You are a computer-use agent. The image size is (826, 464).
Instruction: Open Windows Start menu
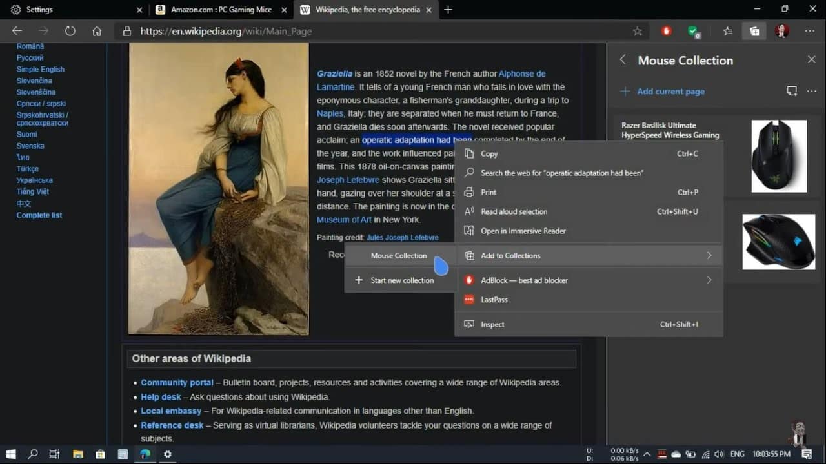pyautogui.click(x=10, y=454)
